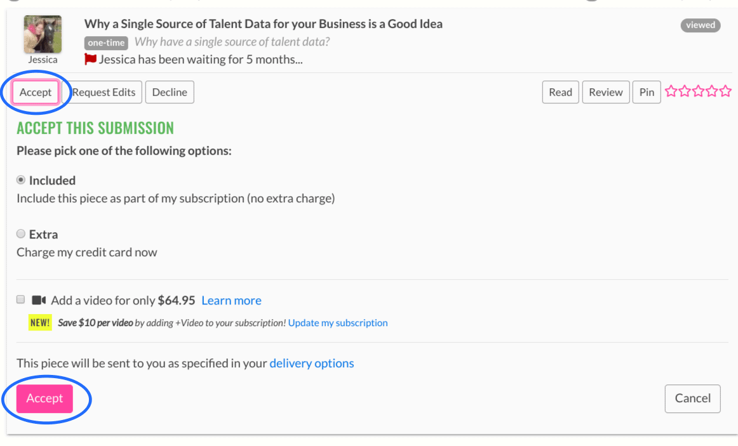Click Jessica's profile photo
The height and width of the screenshot is (446, 738).
pos(43,34)
